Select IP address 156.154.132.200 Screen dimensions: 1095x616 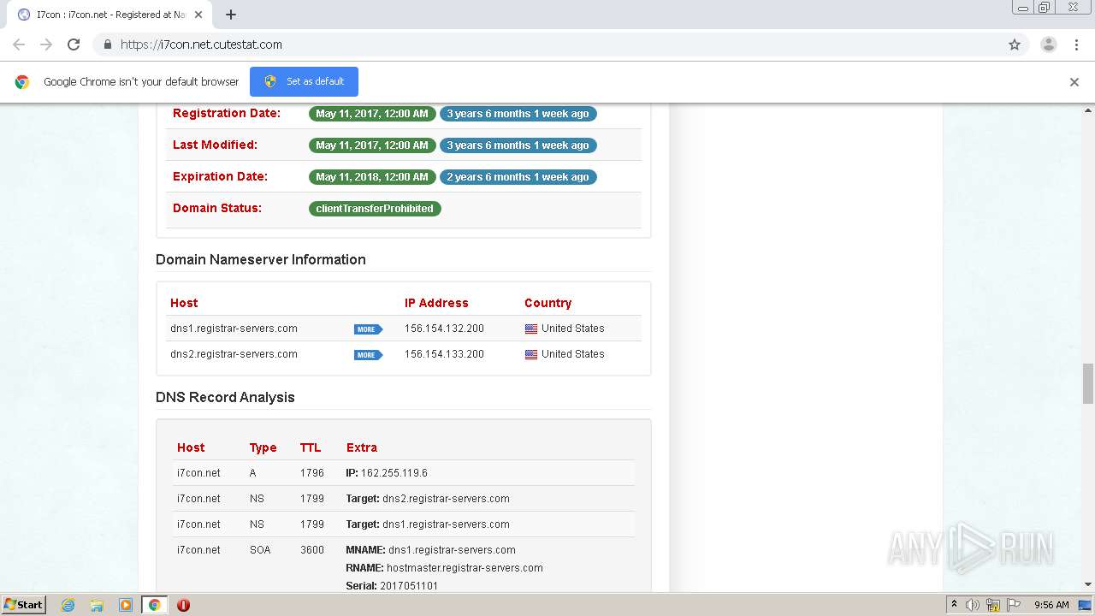click(x=444, y=329)
